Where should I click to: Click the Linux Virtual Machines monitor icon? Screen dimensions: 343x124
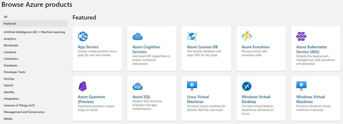[192, 86]
